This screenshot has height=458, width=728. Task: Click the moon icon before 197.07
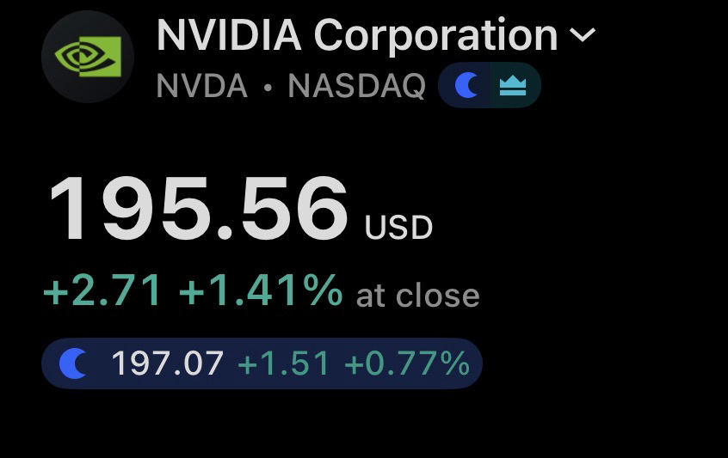pyautogui.click(x=76, y=363)
